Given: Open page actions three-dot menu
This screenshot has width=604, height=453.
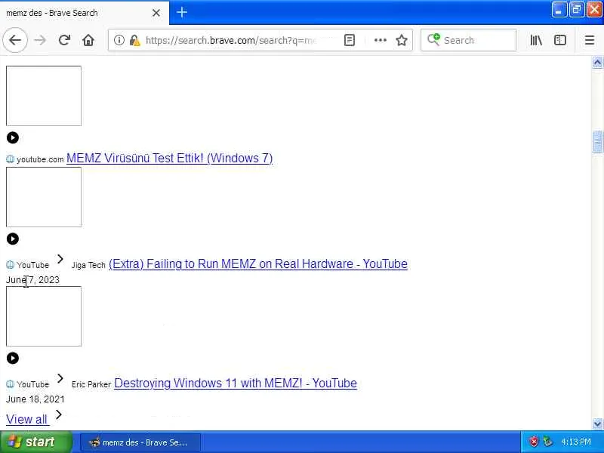Looking at the screenshot, I should [381, 40].
